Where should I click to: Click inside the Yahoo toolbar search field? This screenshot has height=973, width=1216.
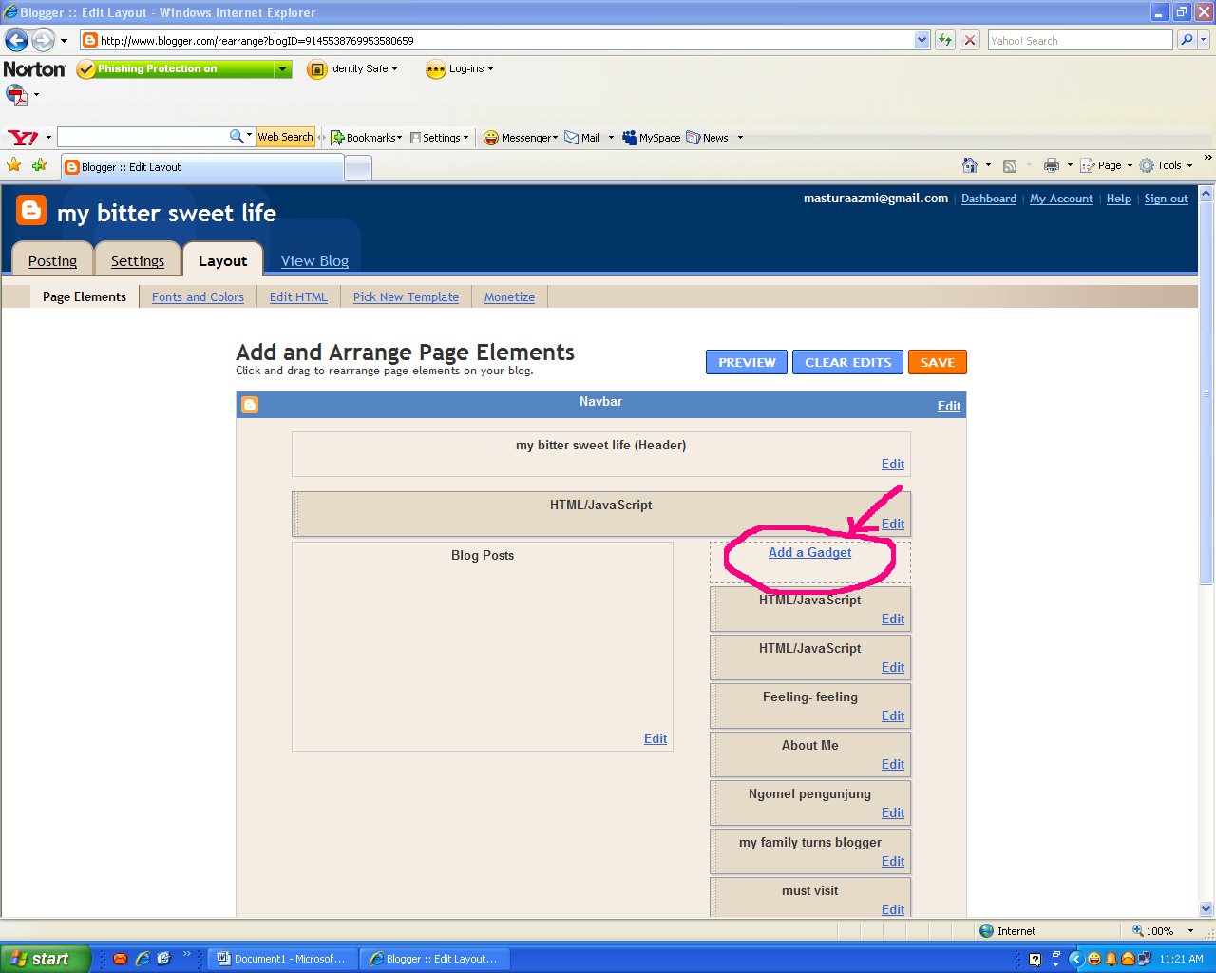point(142,137)
